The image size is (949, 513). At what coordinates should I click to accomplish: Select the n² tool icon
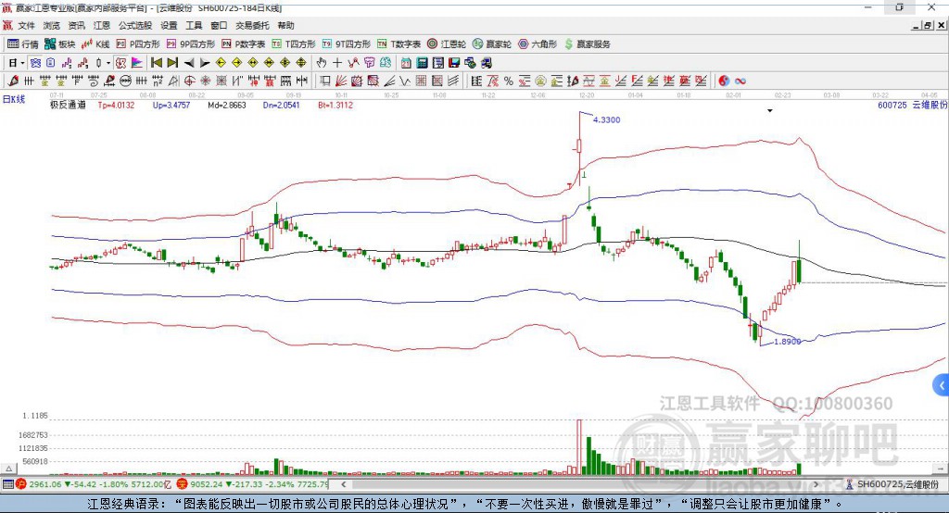(x=158, y=81)
